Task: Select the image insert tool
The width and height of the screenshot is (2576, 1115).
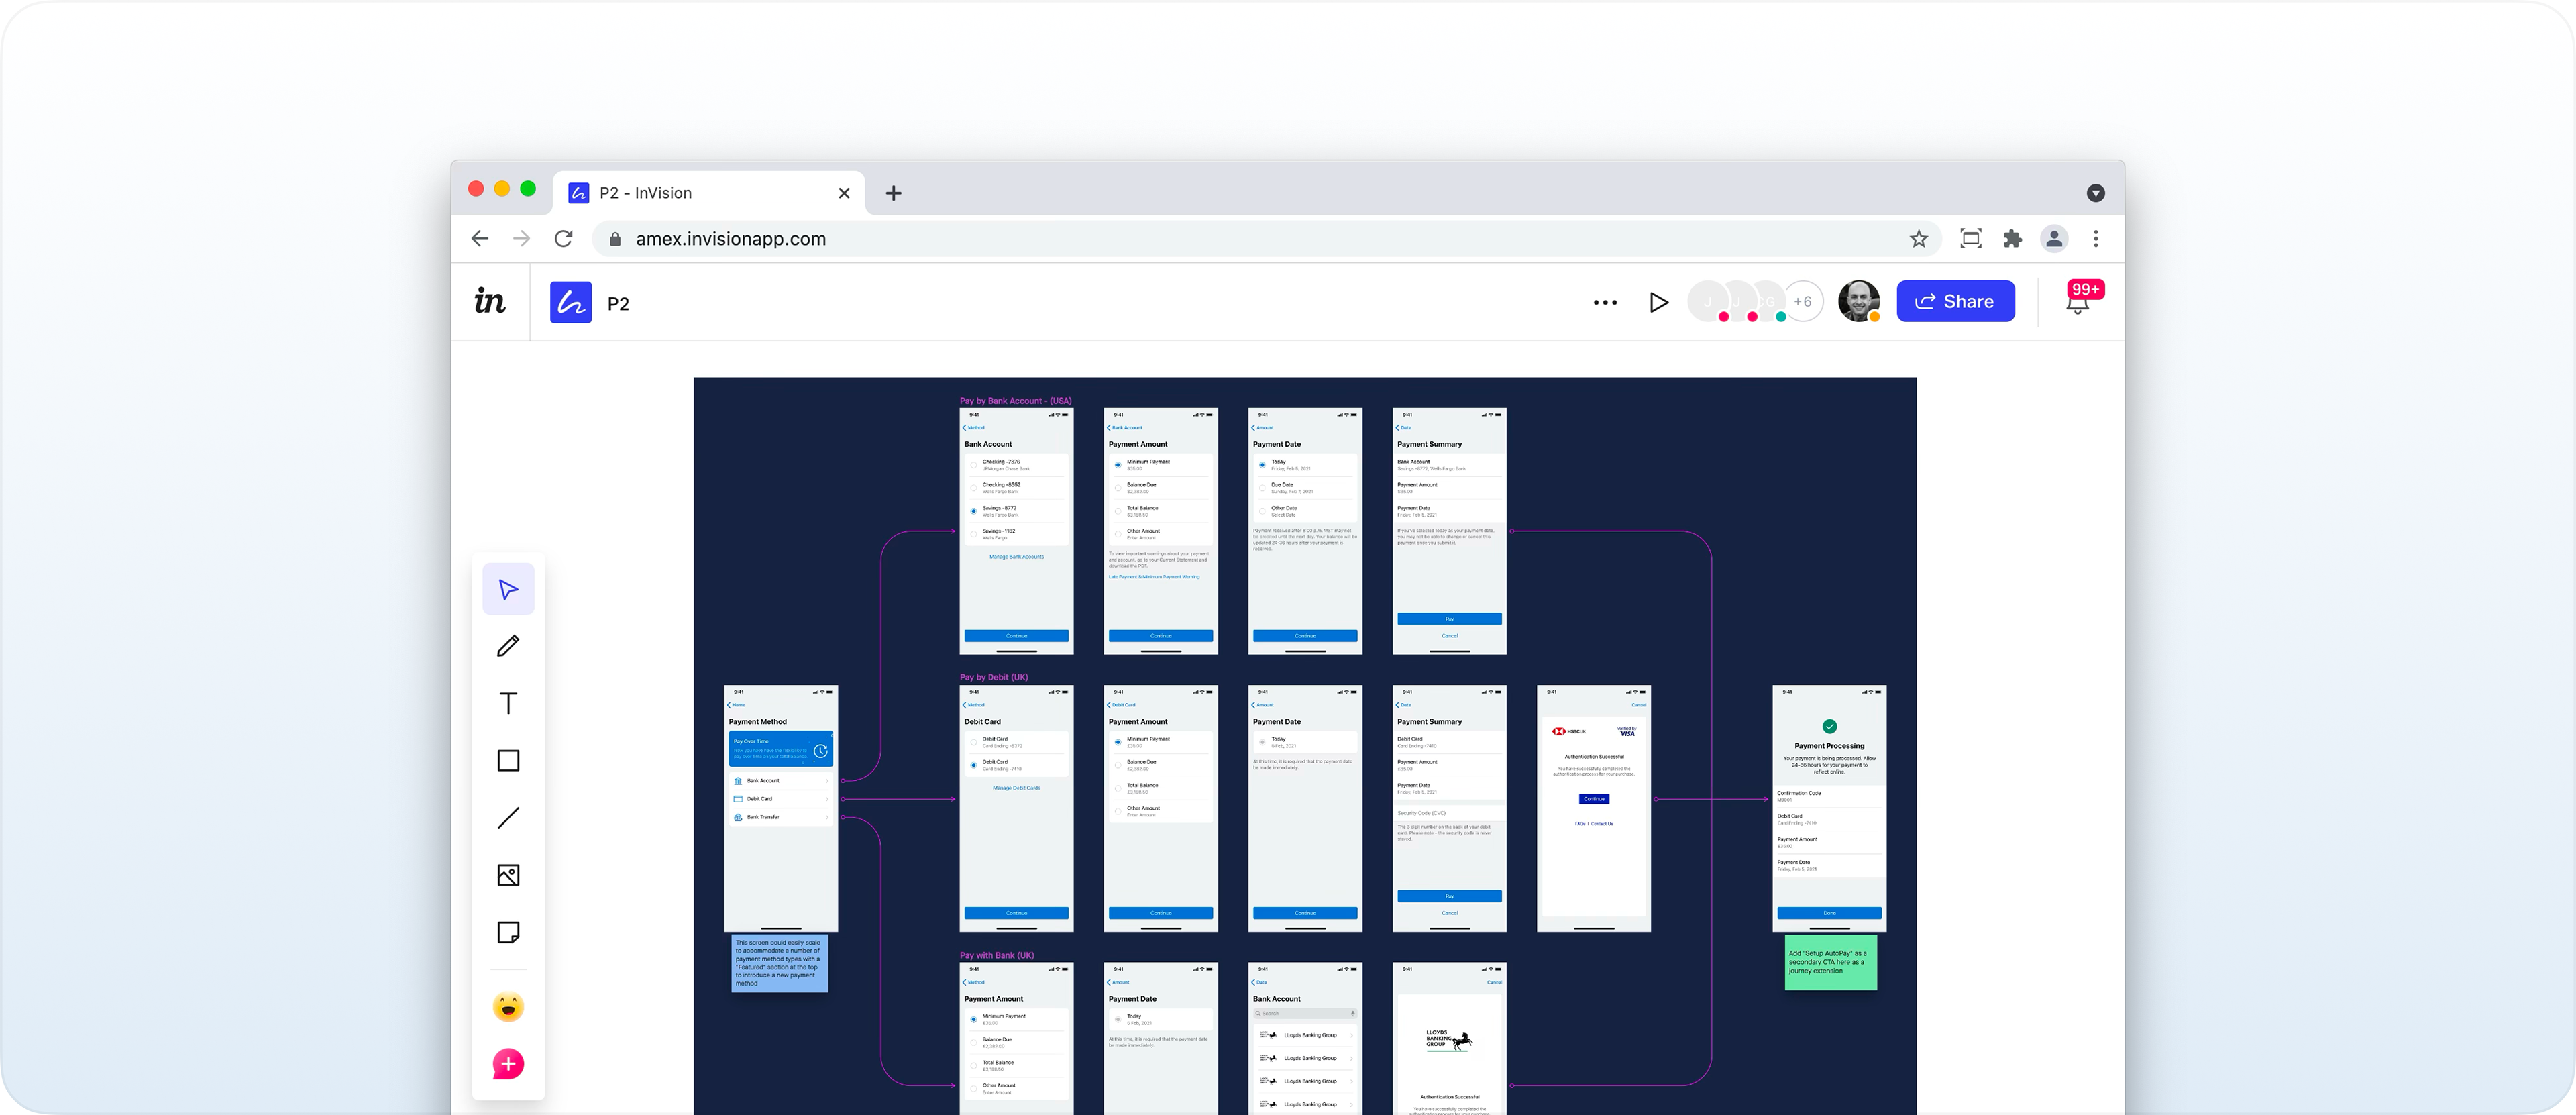Action: point(508,875)
